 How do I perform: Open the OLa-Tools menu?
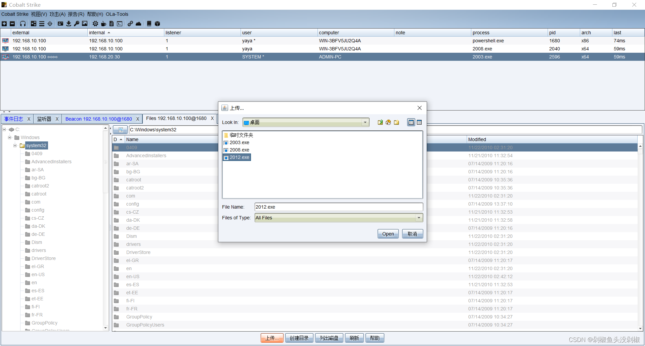click(117, 14)
